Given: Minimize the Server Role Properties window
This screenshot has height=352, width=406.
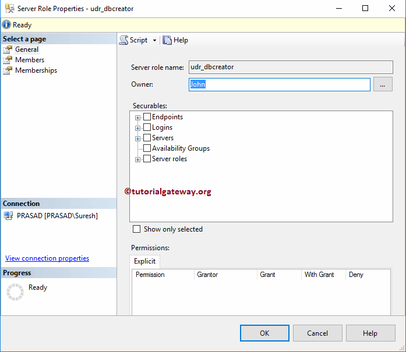Looking at the screenshot, I should [339, 8].
